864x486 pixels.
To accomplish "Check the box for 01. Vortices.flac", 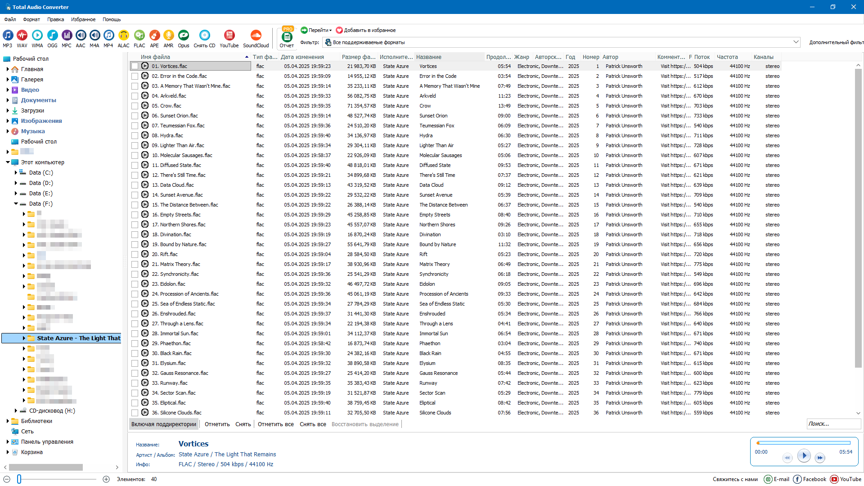I will tap(135, 66).
